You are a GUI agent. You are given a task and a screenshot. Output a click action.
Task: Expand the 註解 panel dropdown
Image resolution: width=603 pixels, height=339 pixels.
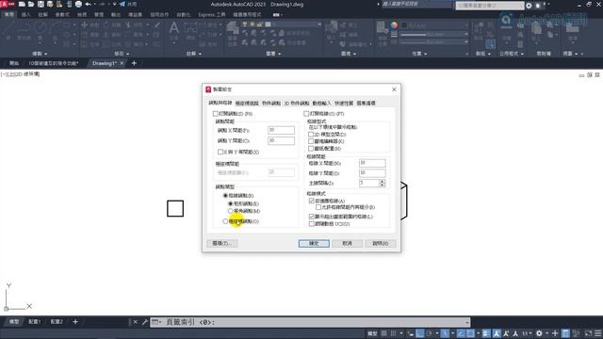coord(194,54)
